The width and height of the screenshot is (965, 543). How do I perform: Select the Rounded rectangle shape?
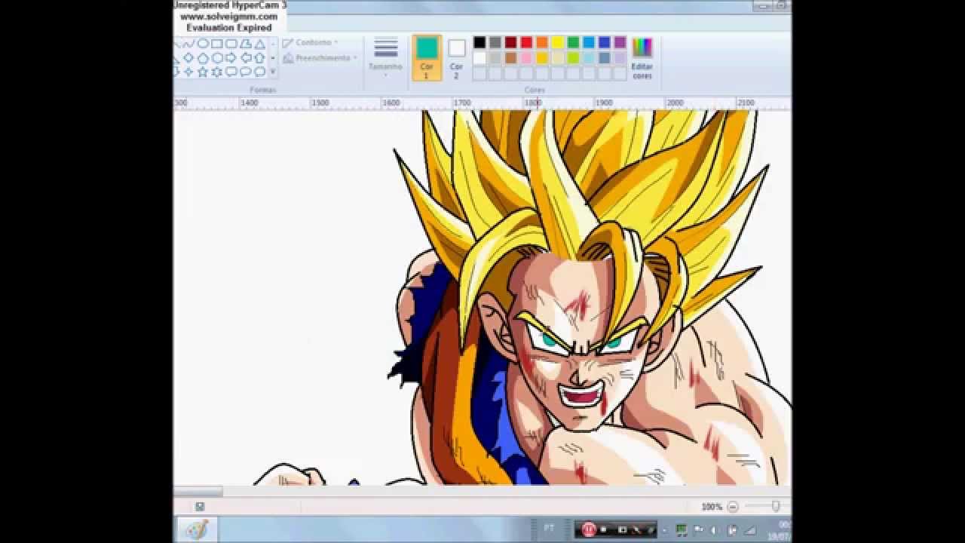231,44
